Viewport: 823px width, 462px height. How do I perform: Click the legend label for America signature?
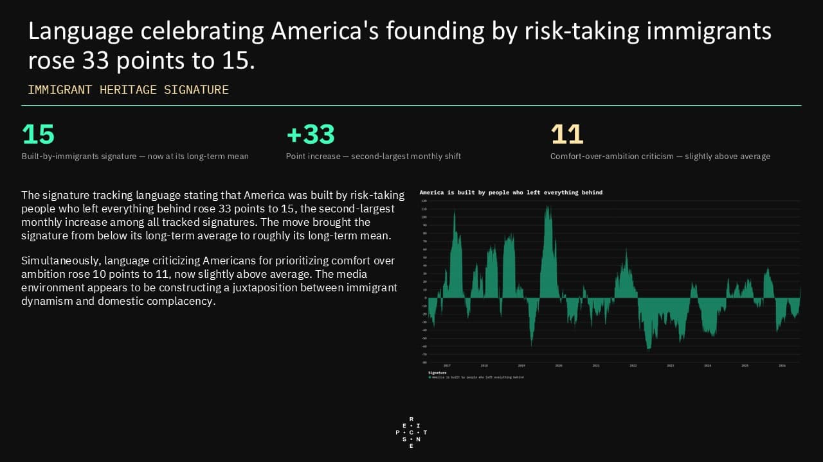478,377
